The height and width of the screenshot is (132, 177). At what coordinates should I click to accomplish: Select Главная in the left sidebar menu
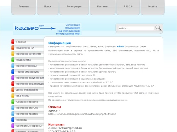(27, 42)
